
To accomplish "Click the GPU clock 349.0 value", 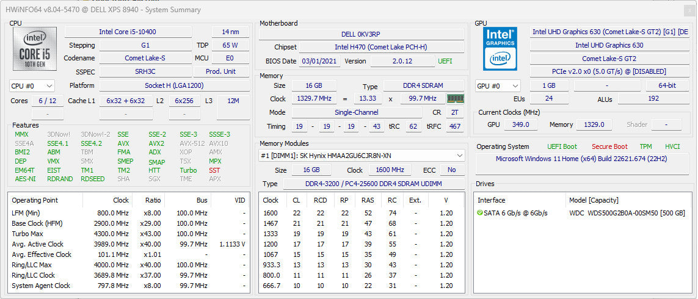I will point(520,125).
